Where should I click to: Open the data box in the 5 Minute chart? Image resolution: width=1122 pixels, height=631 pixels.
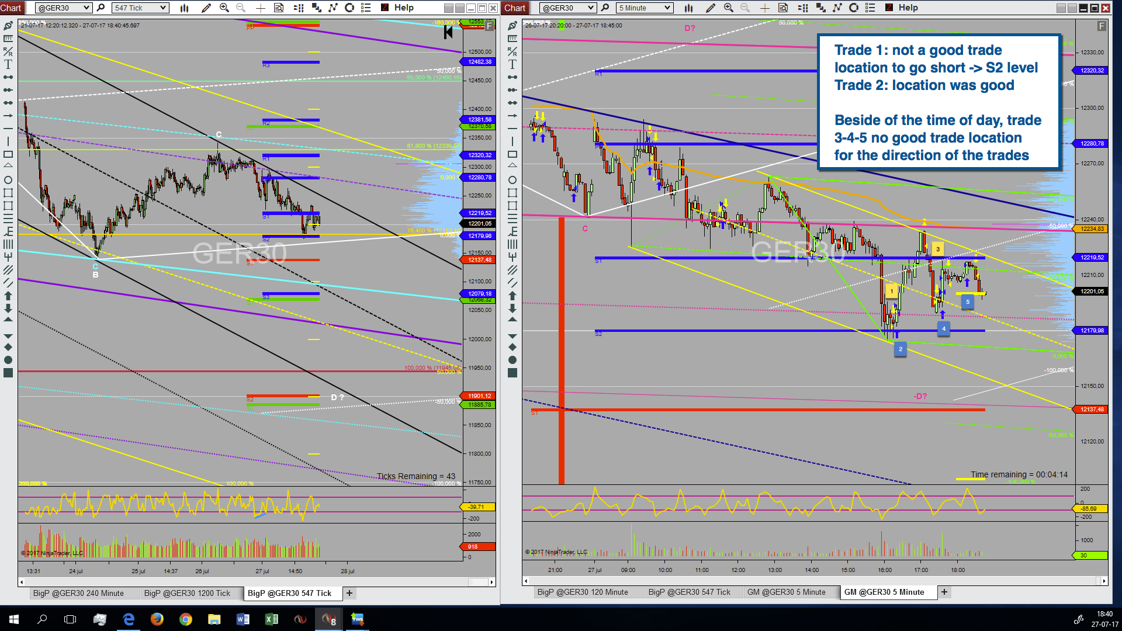pos(784,8)
